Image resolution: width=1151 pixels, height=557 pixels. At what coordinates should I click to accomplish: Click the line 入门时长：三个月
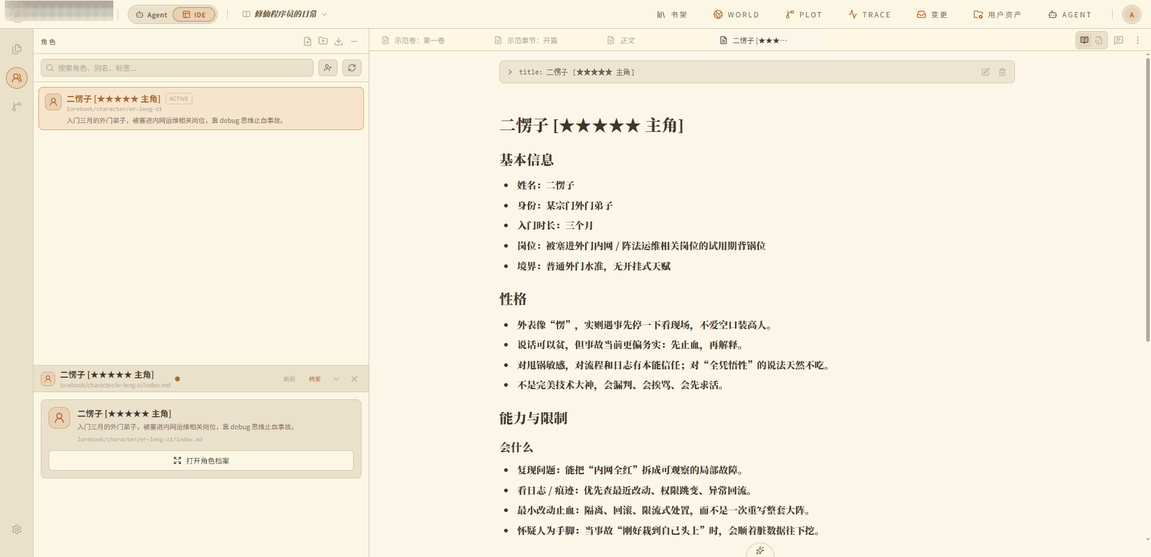point(555,225)
